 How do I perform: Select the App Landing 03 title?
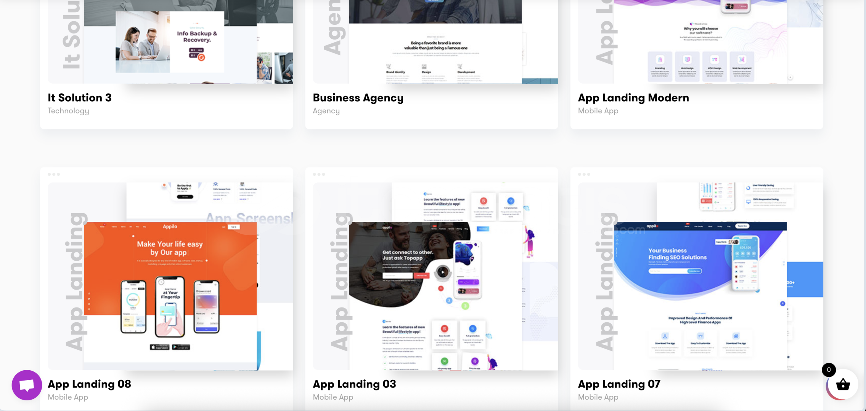[x=354, y=384]
